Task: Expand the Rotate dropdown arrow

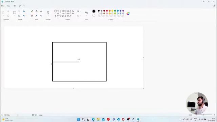Action: [x=26, y=11]
